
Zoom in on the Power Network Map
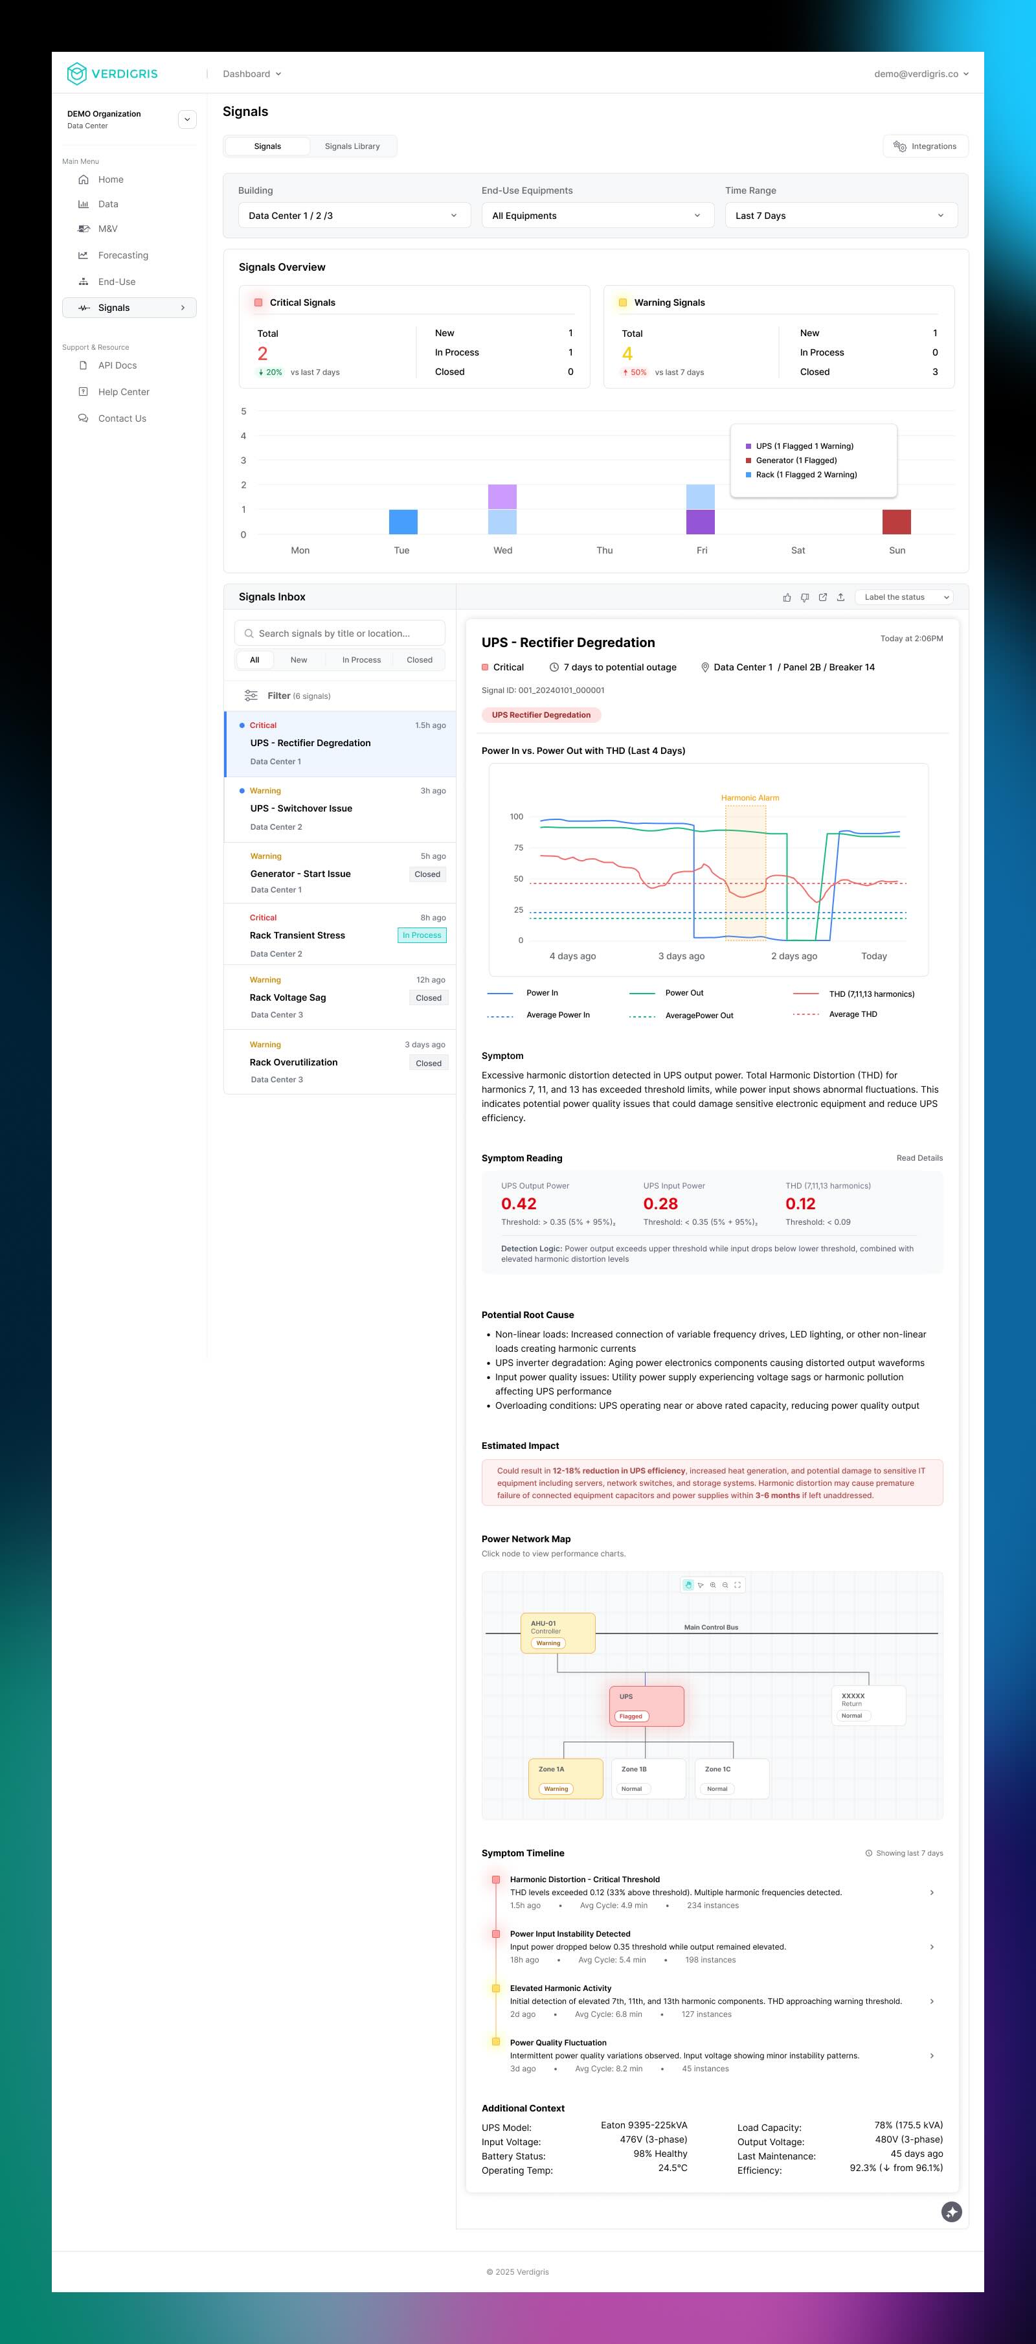coord(713,1585)
